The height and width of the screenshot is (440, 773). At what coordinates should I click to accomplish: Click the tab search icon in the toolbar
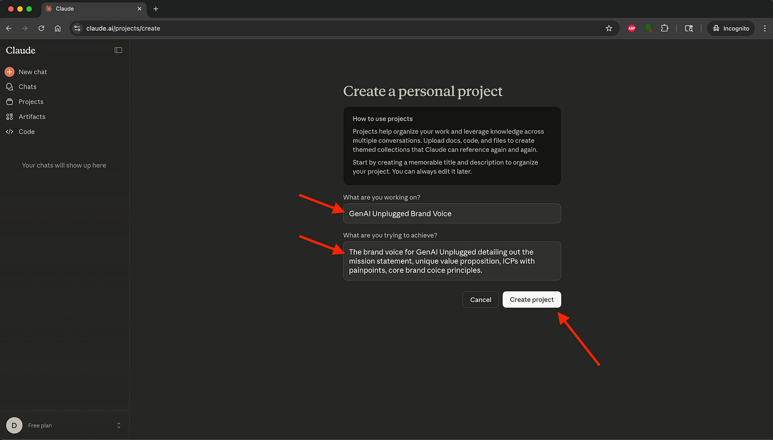click(x=689, y=28)
